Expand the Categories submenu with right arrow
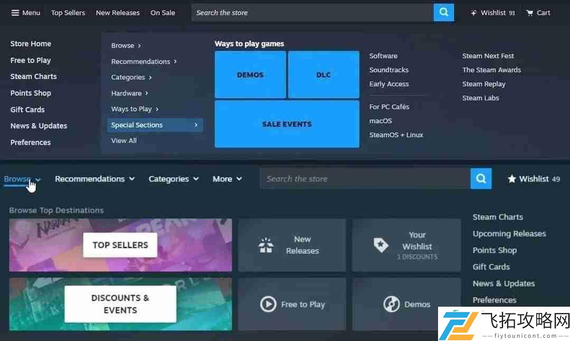570x341 pixels. tap(131, 78)
